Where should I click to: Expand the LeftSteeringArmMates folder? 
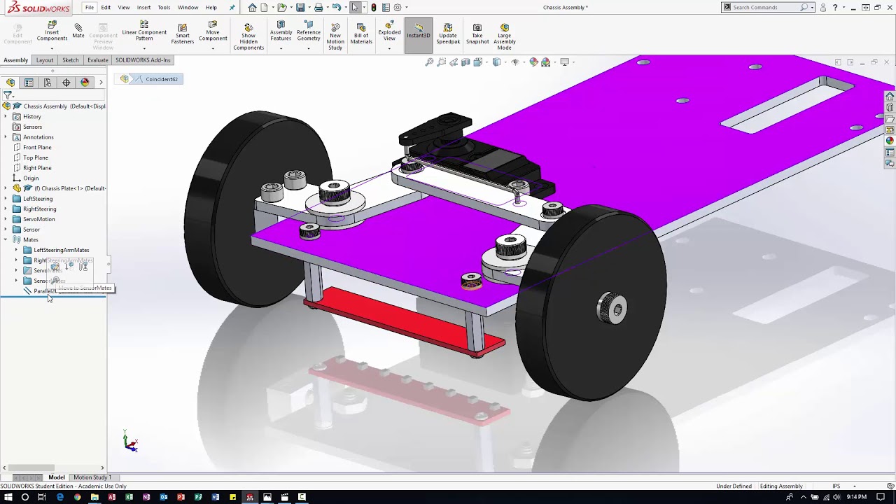click(x=17, y=250)
